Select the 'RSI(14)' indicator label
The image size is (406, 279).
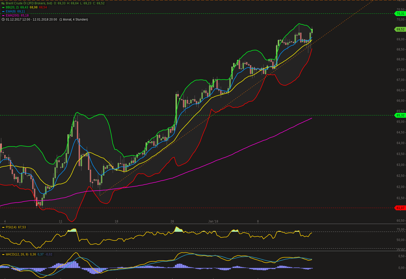pos(11,227)
